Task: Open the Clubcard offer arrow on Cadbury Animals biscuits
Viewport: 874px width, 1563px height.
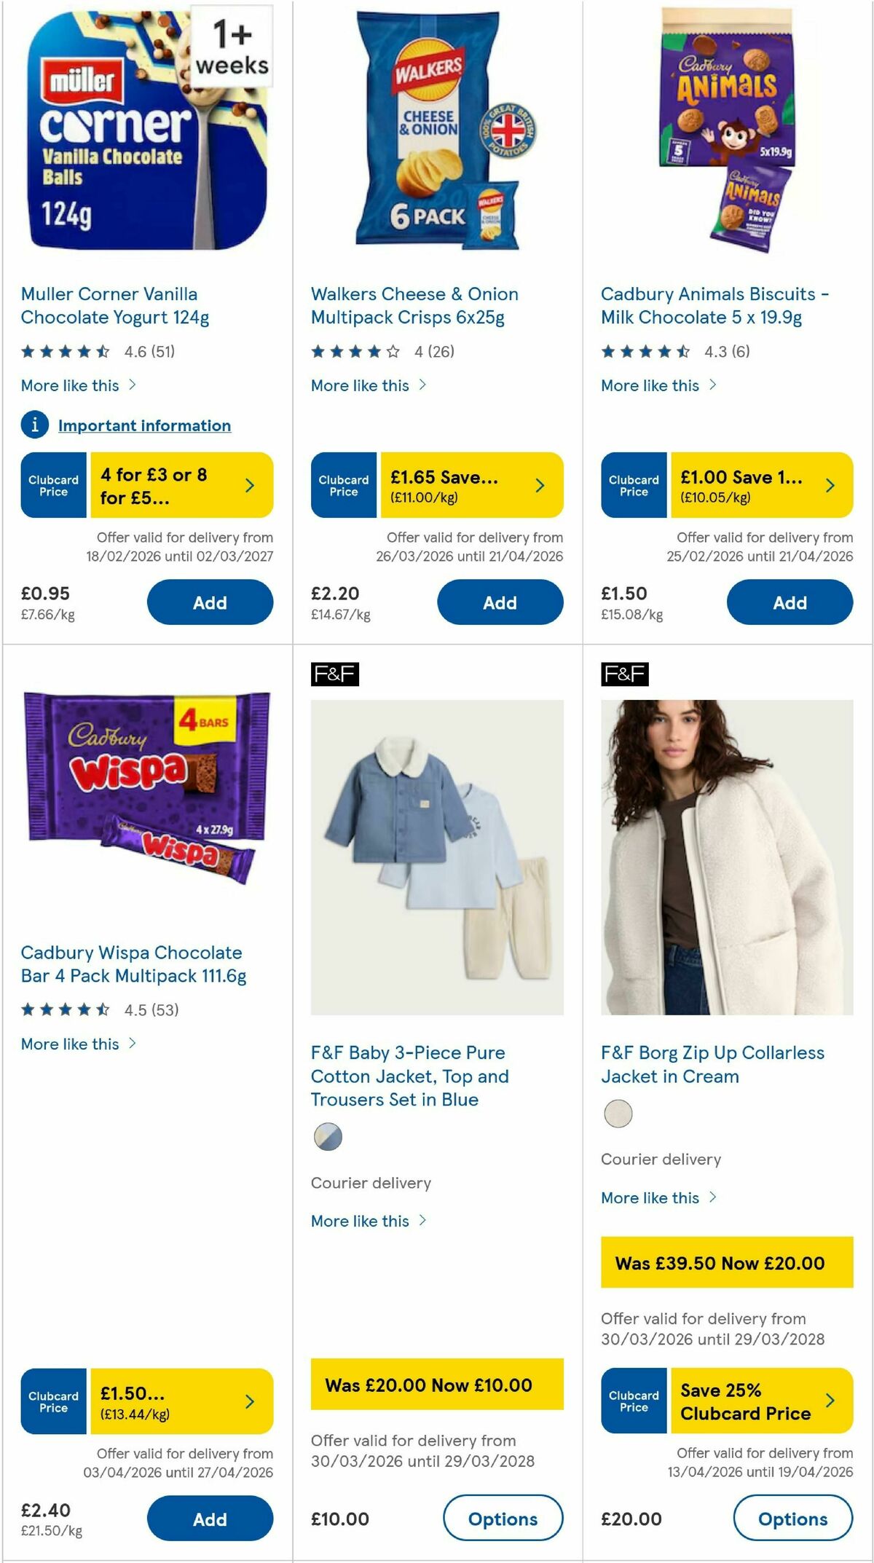Action: tap(830, 484)
